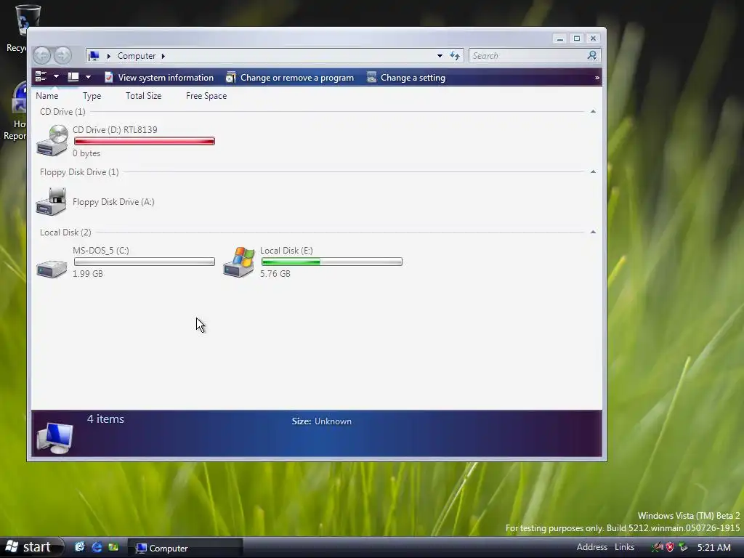Launch Internet Explorer from quick launch
Image resolution: width=744 pixels, height=558 pixels.
click(x=97, y=547)
